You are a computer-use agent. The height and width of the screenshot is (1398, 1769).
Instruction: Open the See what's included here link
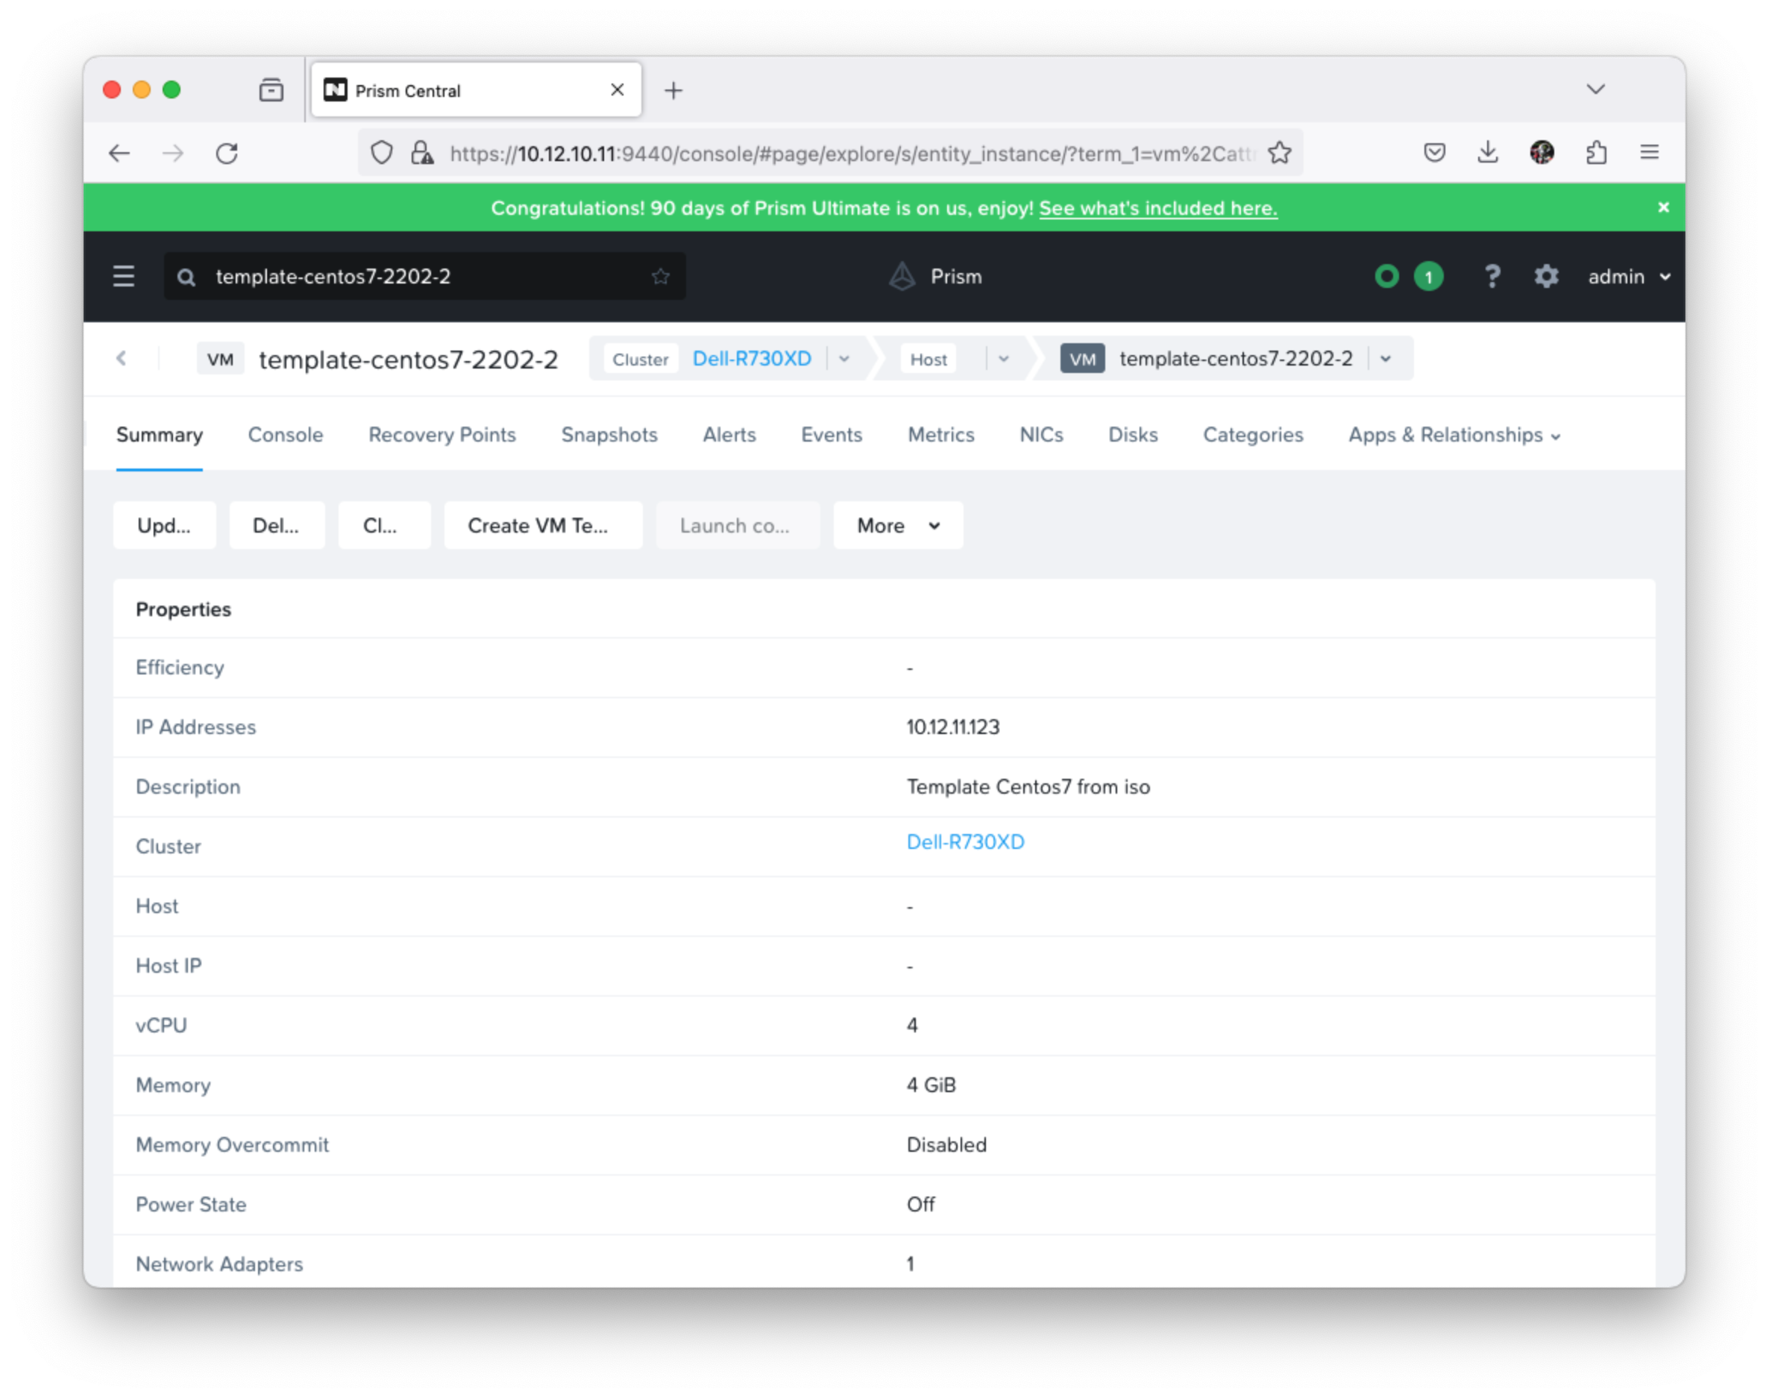pos(1157,208)
